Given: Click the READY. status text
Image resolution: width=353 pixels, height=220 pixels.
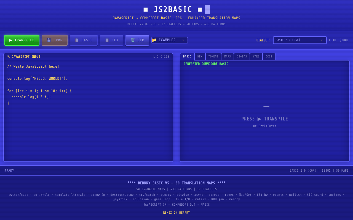Looking at the screenshot, I should tap(10, 171).
